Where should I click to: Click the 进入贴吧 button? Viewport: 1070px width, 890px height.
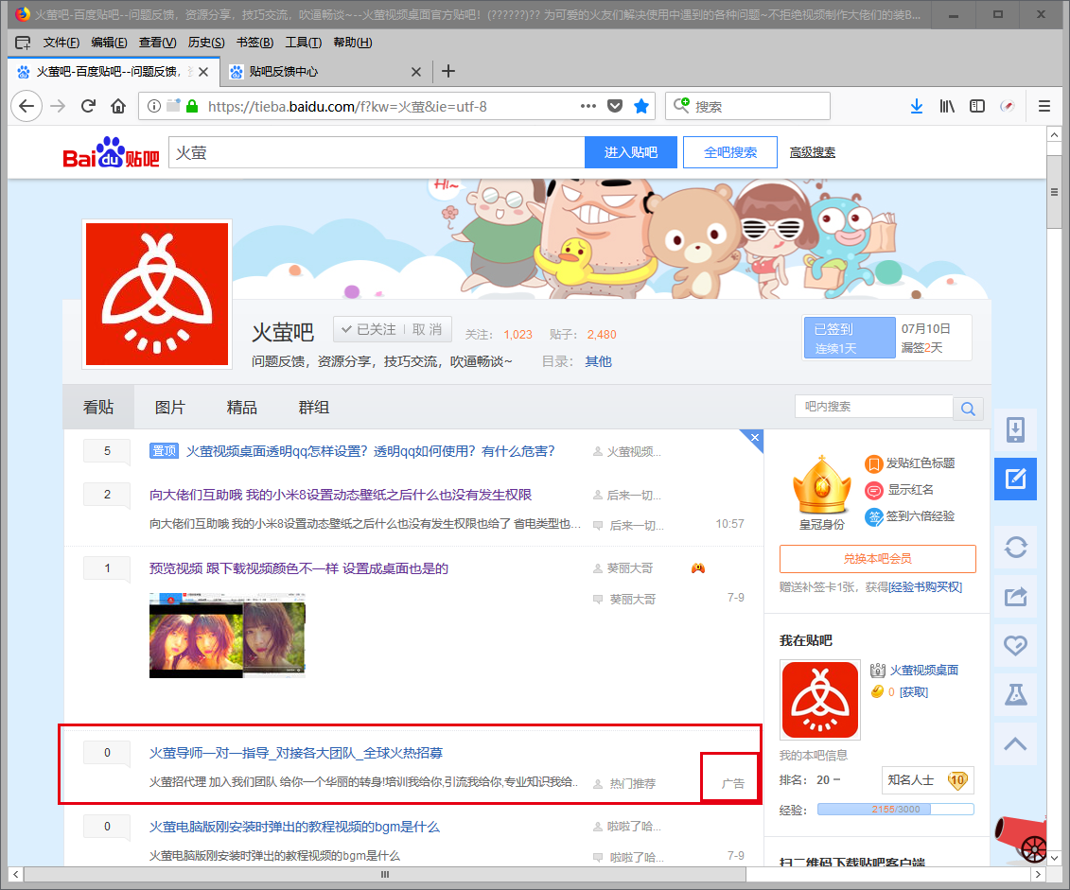point(630,152)
